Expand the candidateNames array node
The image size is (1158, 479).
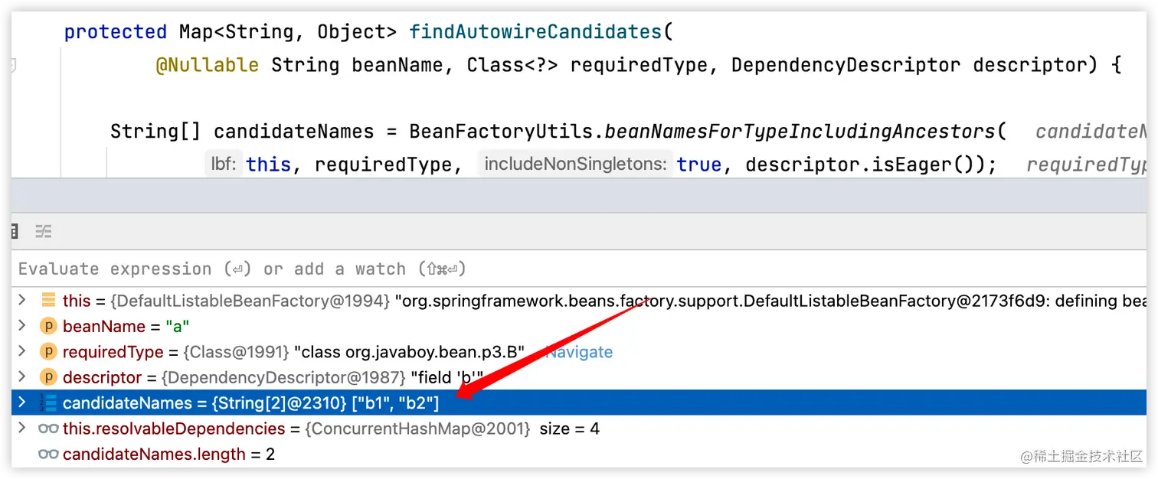pos(22,402)
